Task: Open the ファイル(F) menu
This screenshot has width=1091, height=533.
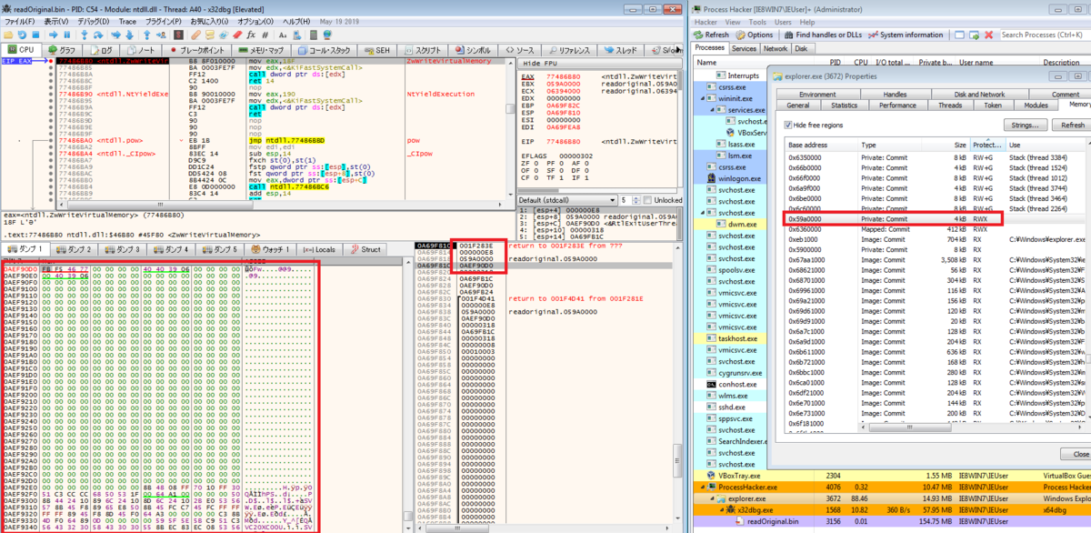Action: pyautogui.click(x=21, y=20)
